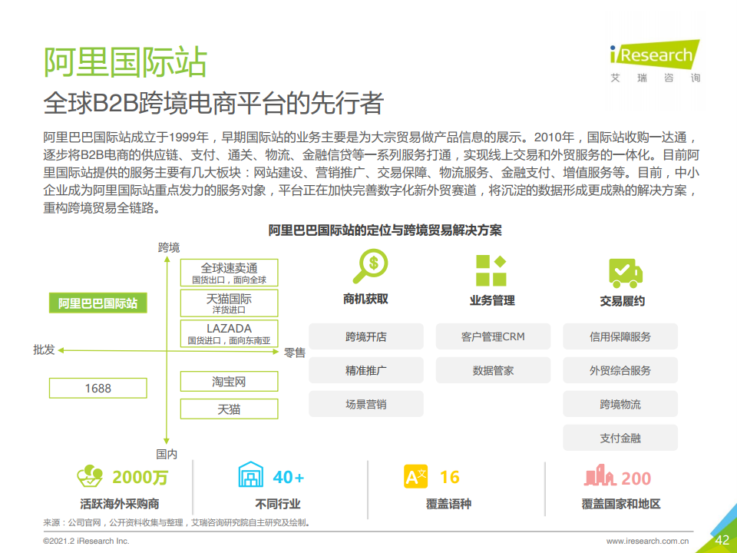Image resolution: width=737 pixels, height=553 pixels.
Task: Click the source note starting 来源：公司官网
Action: coord(177,522)
